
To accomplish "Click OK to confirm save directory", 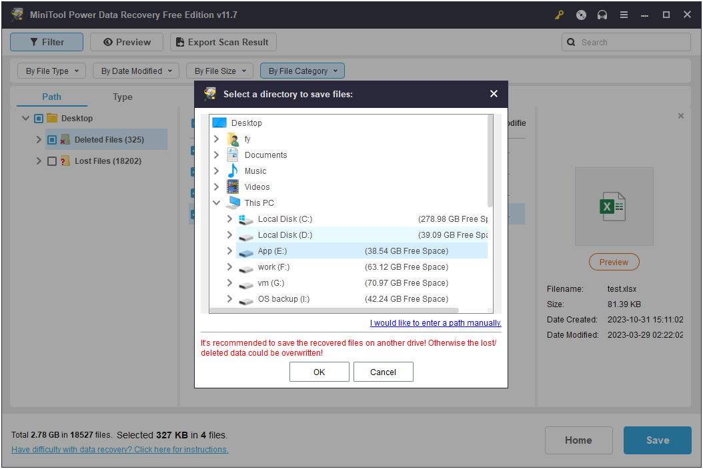I will coord(319,372).
